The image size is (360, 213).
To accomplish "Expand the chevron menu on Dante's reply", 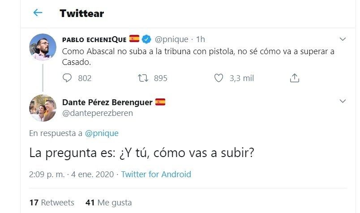I will pyautogui.click(x=343, y=100).
